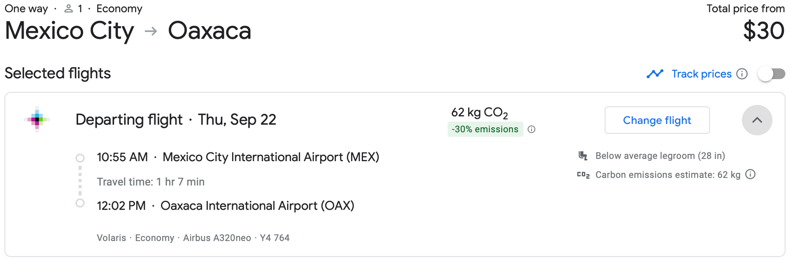Click the passenger count person icon
The width and height of the screenshot is (790, 260).
pos(69,9)
